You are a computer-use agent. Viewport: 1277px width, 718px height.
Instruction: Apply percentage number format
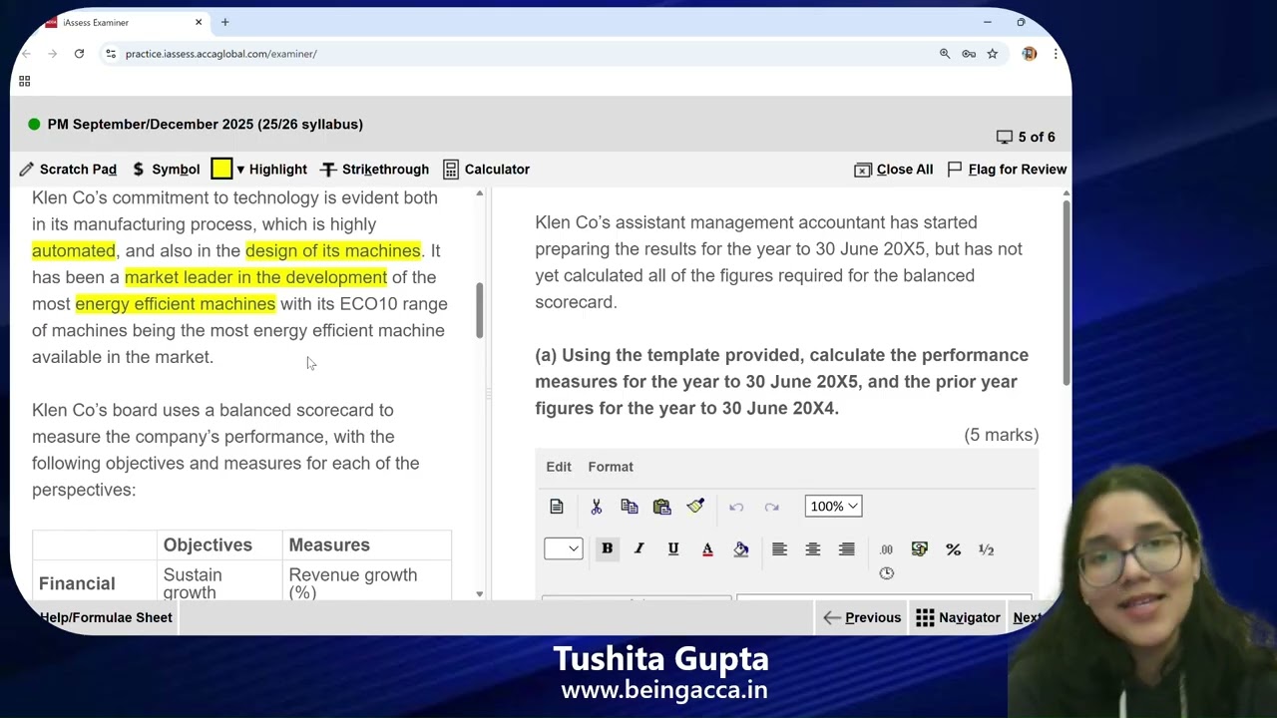coord(953,549)
